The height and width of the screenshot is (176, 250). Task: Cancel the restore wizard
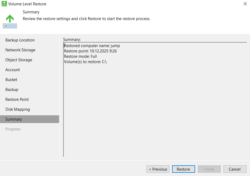pyautogui.click(x=235, y=169)
